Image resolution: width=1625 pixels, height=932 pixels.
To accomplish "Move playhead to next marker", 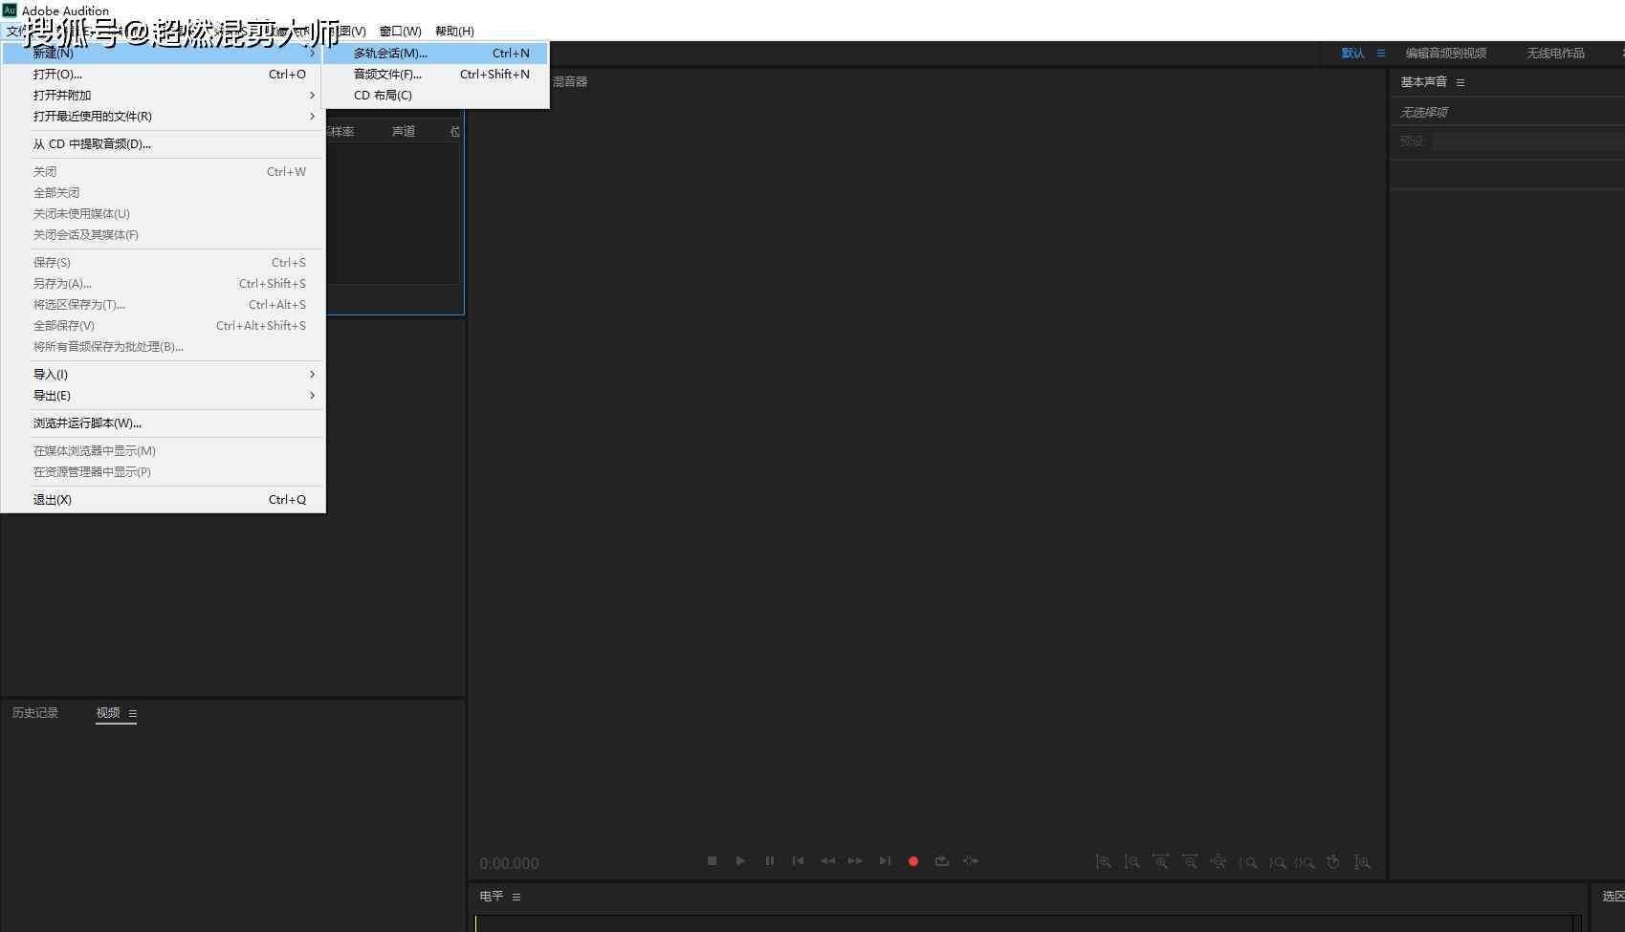I will pyautogui.click(x=885, y=861).
